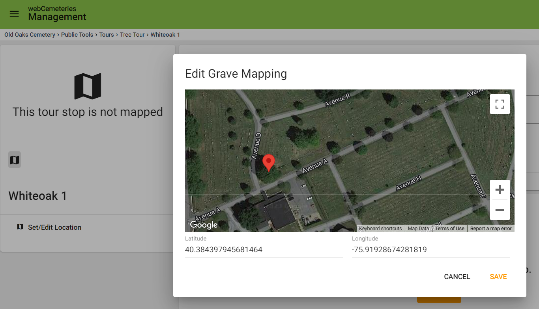Screen dimensions: 539x309
Task: Toggle fullscreen view on the map
Action: [500, 104]
